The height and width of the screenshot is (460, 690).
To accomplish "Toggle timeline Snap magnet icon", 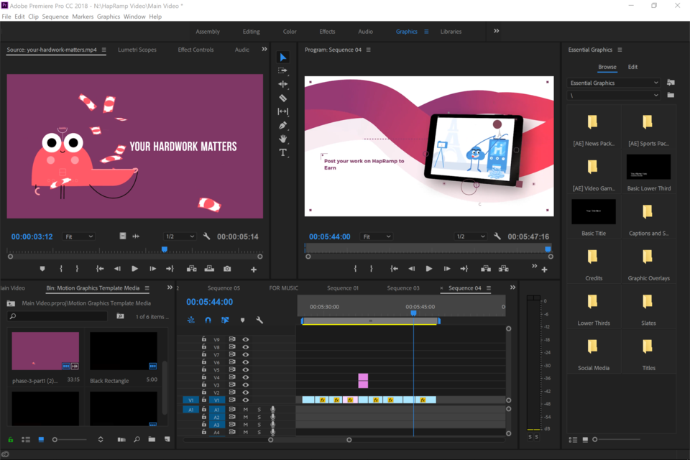I will 208,320.
